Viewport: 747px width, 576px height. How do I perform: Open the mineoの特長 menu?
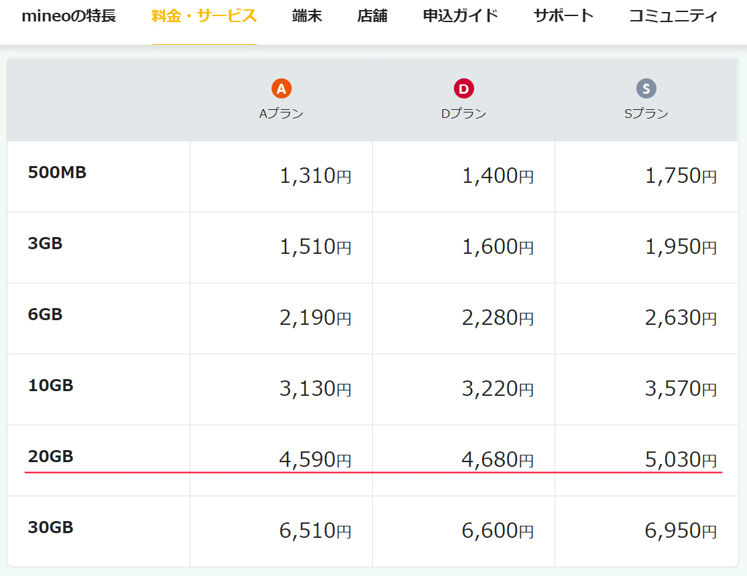68,16
